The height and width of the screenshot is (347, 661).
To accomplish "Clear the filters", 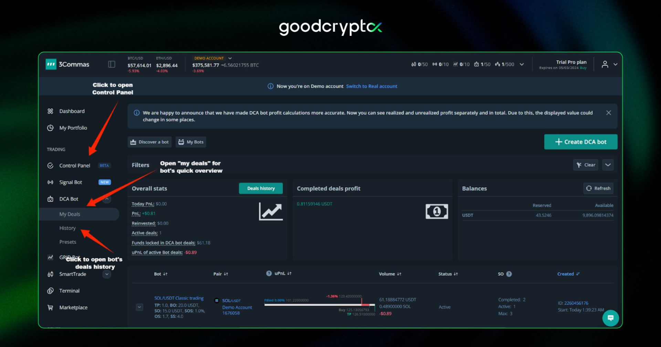I will pos(586,165).
